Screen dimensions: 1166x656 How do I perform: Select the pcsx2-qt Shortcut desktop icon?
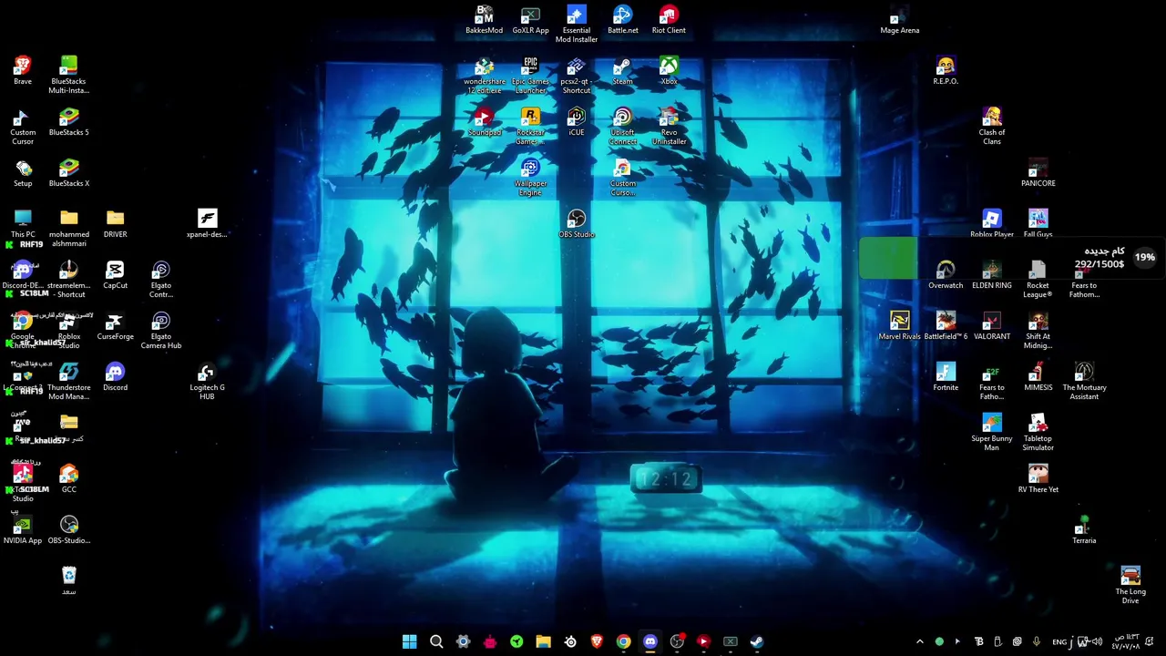pyautogui.click(x=577, y=76)
